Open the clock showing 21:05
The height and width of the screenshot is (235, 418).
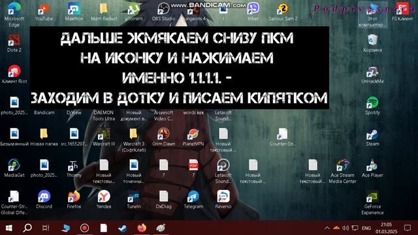[386, 228]
